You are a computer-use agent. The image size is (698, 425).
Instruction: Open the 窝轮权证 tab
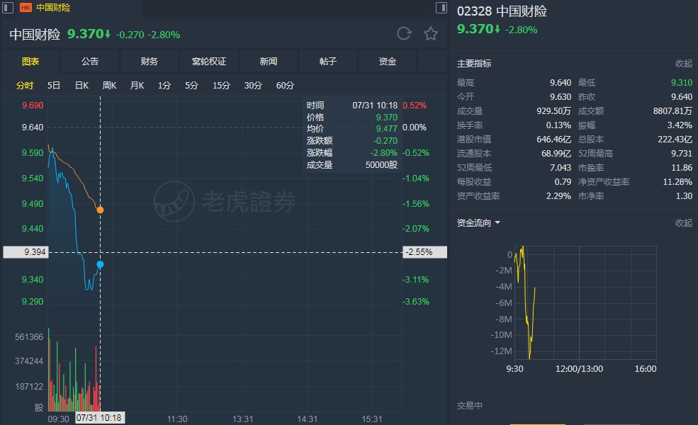coord(209,62)
